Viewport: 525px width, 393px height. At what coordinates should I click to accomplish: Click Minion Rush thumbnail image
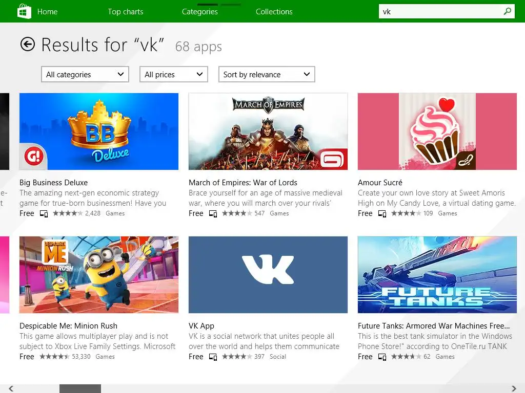tap(99, 275)
